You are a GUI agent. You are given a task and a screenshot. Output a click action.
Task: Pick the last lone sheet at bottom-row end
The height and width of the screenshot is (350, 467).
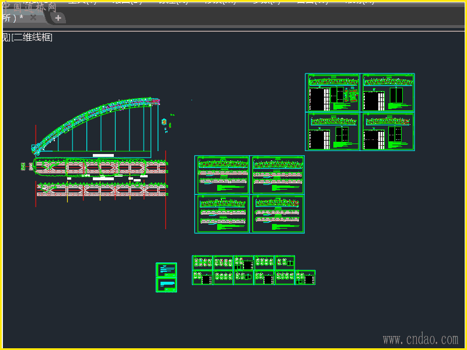pos(305,278)
